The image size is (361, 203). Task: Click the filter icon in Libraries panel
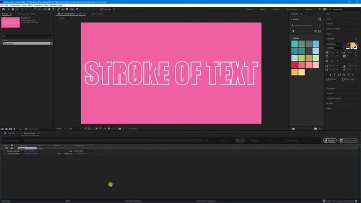[293, 32]
